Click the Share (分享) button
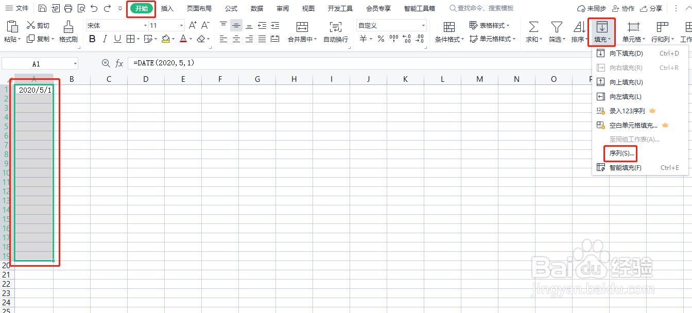 [651, 8]
